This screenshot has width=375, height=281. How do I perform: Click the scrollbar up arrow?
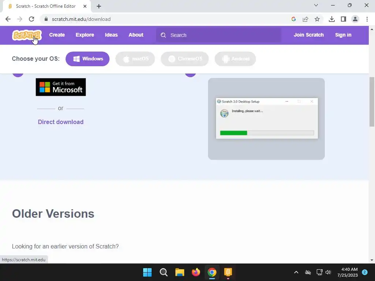372,29
